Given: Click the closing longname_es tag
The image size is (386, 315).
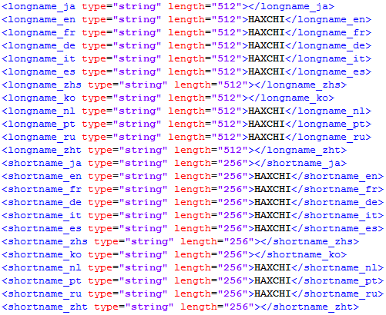Looking at the screenshot, I should (328, 71).
